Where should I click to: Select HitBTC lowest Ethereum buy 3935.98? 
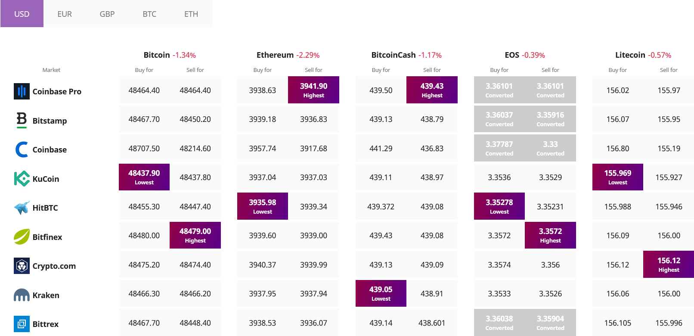click(263, 206)
